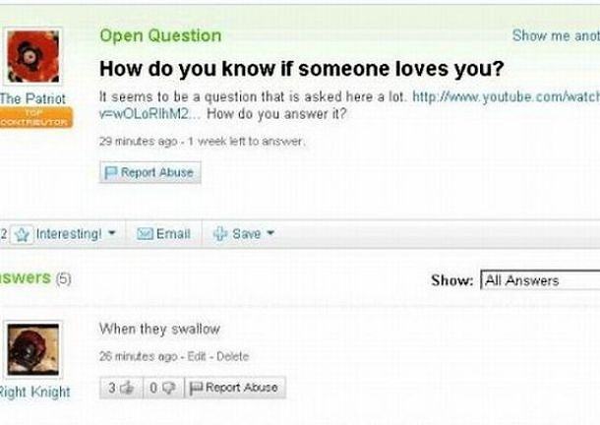This screenshot has height=425, width=600.
Task: Click the star icon beside Interesting
Action: [22, 234]
